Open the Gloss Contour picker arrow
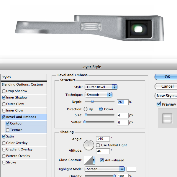 (94, 160)
